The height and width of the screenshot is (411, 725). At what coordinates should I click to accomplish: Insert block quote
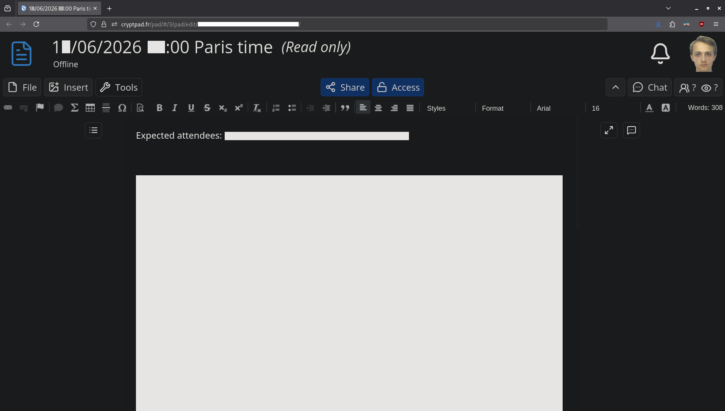coord(345,108)
